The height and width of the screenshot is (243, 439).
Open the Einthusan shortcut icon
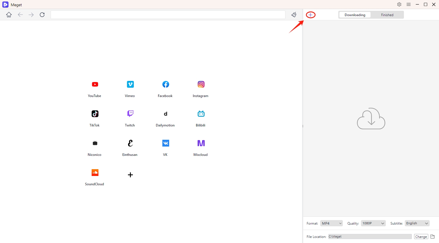click(130, 143)
